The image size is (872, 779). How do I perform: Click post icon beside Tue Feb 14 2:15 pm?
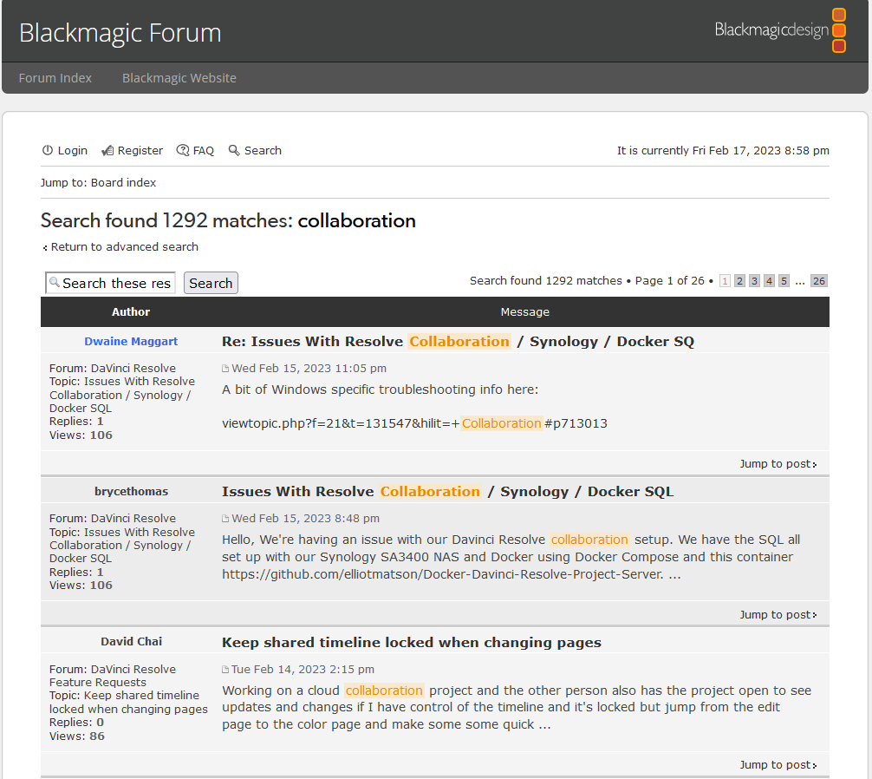(226, 670)
